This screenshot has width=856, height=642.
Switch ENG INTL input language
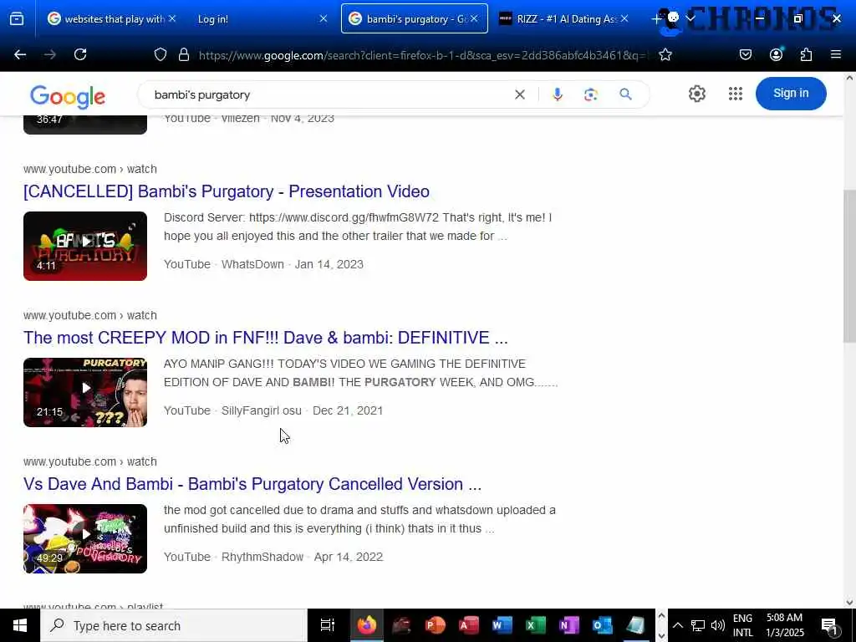(742, 625)
